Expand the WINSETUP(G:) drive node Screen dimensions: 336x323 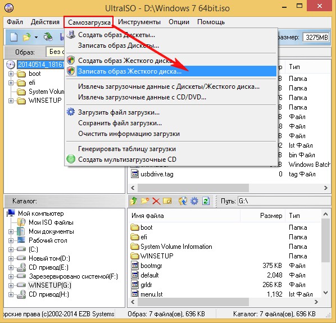(x=11, y=285)
